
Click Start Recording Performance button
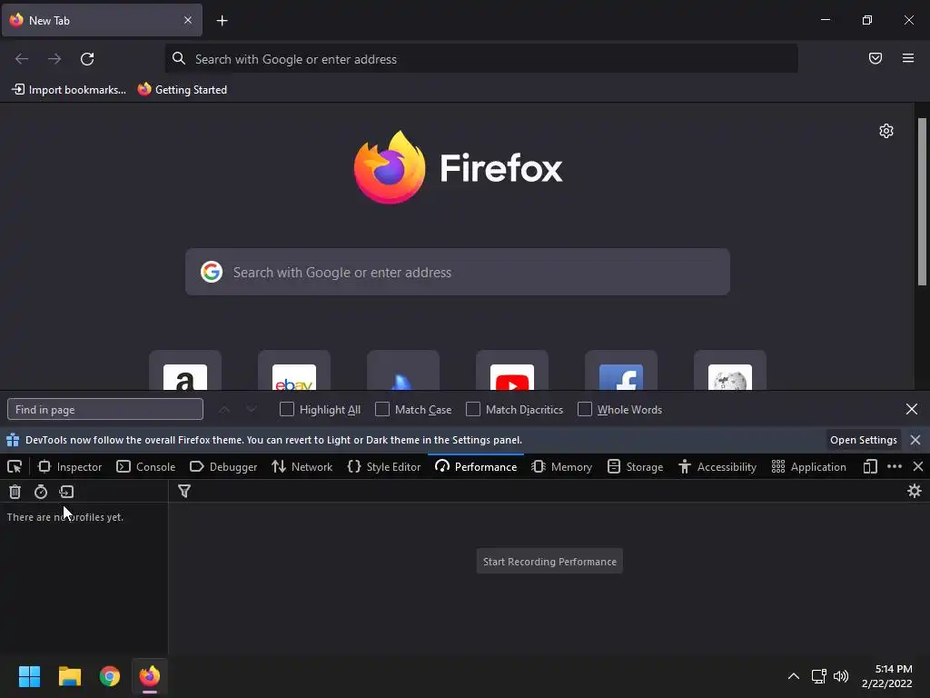549,562
